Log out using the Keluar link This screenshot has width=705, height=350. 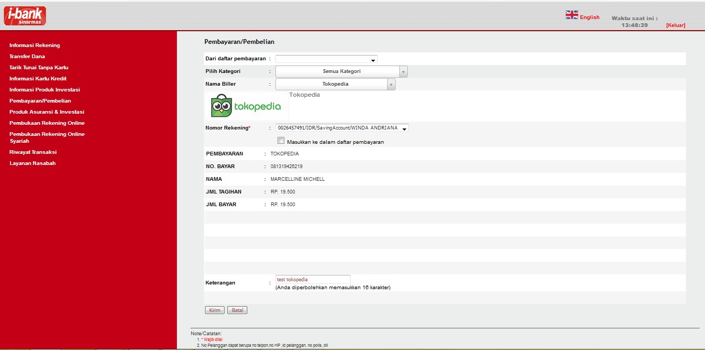pyautogui.click(x=675, y=25)
